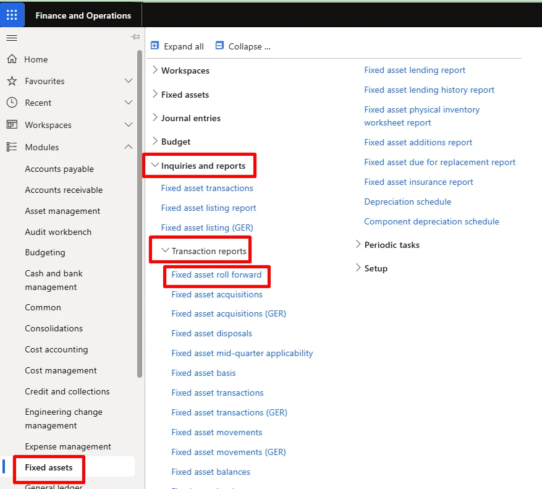
Task: Click the Modules list icon
Action: point(12,147)
